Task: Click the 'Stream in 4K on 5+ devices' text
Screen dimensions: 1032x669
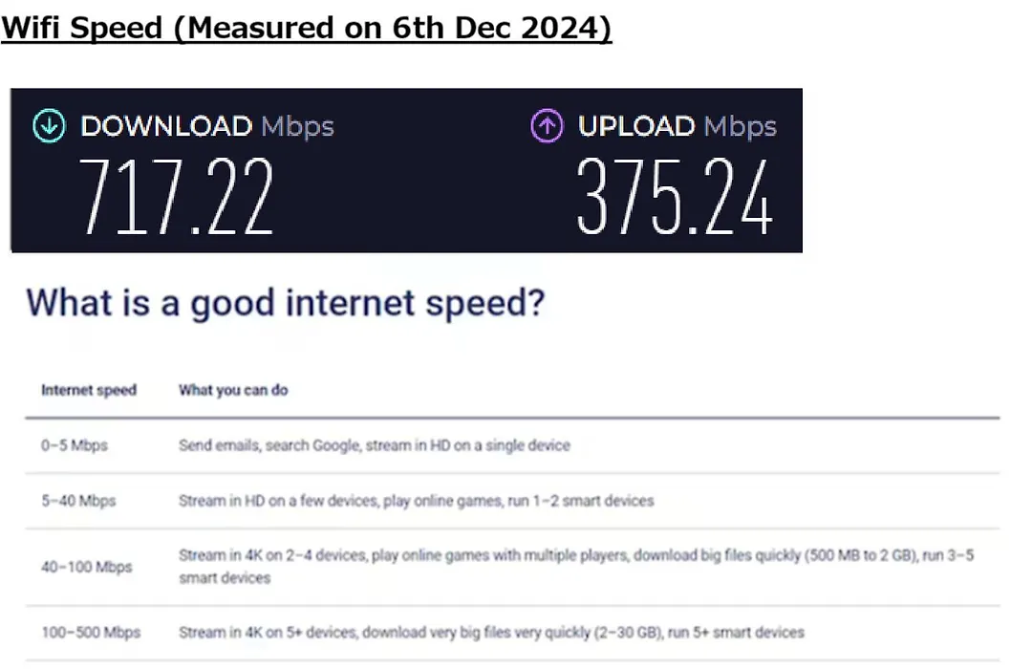Action: pyautogui.click(x=492, y=632)
